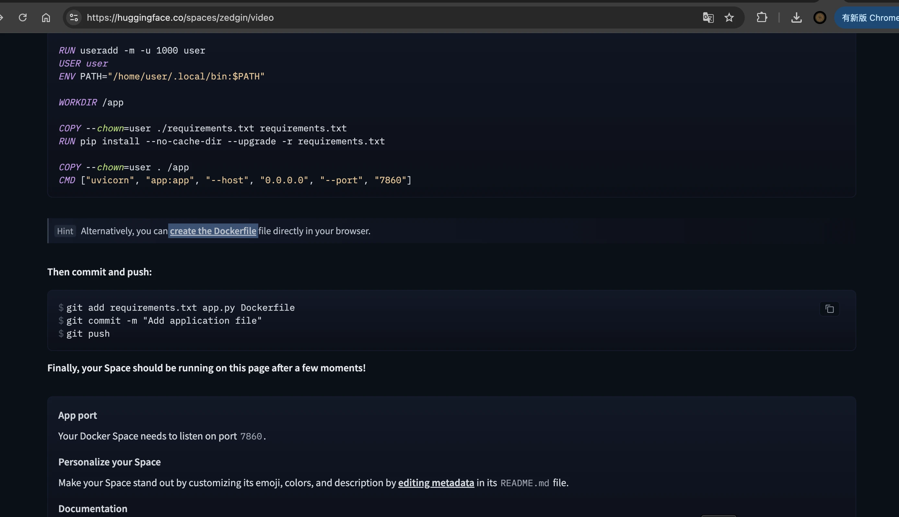The width and height of the screenshot is (899, 517).
Task: Click the Hint badge label
Action: pos(65,231)
